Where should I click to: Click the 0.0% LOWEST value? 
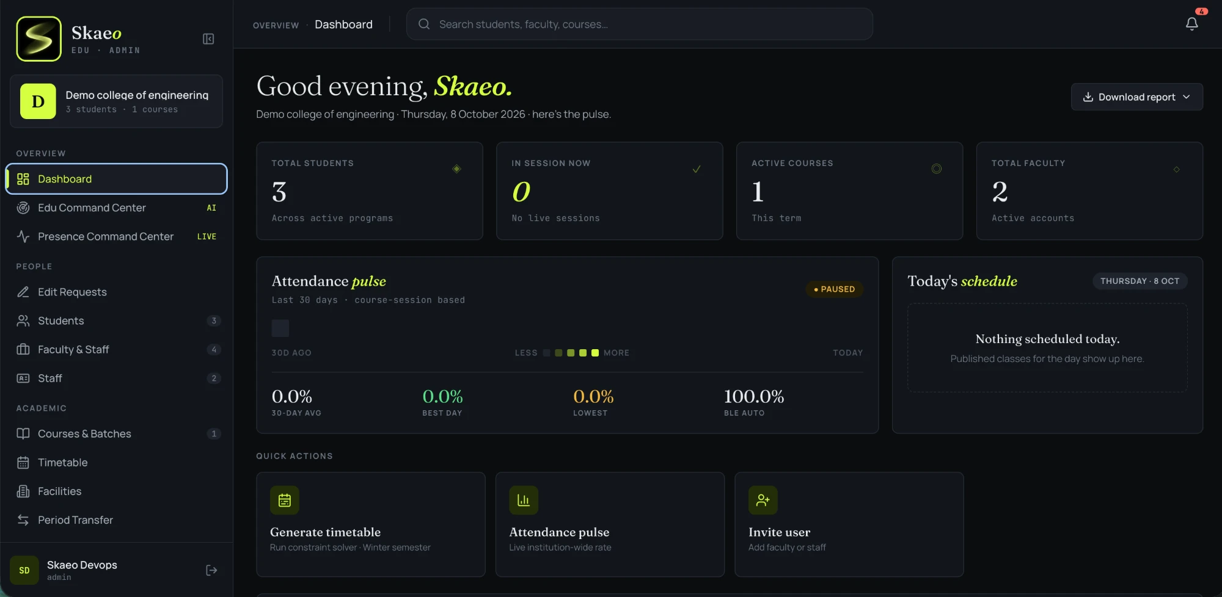[x=593, y=397]
